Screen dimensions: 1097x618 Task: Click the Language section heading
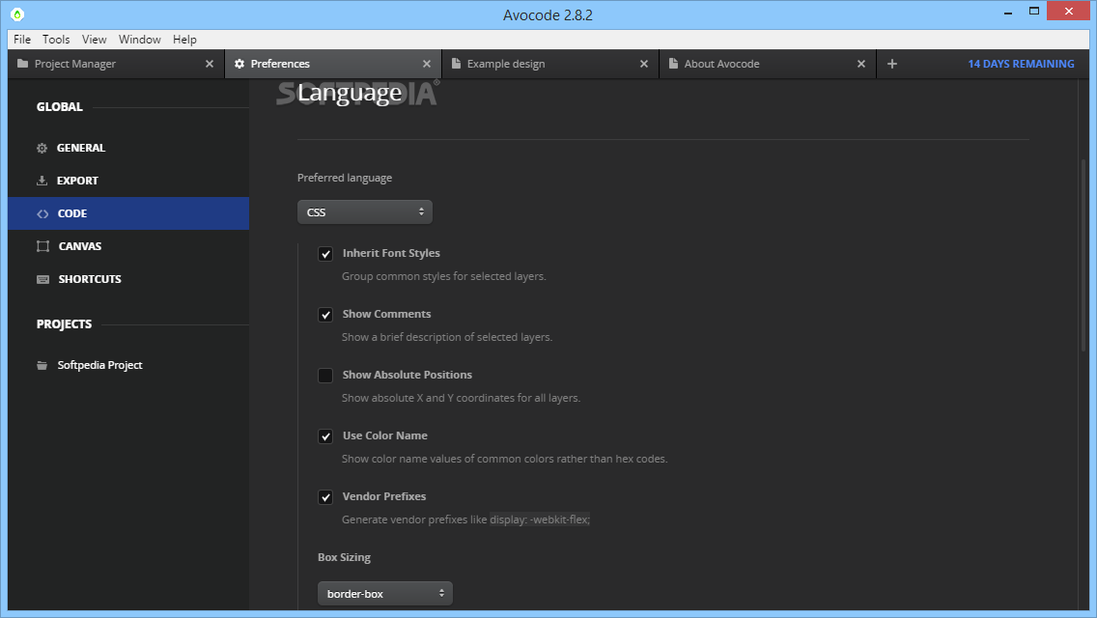pos(350,93)
